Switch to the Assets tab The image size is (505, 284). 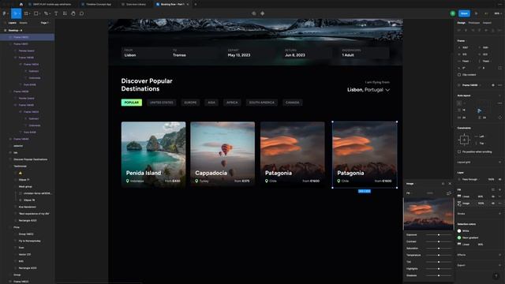tap(23, 23)
